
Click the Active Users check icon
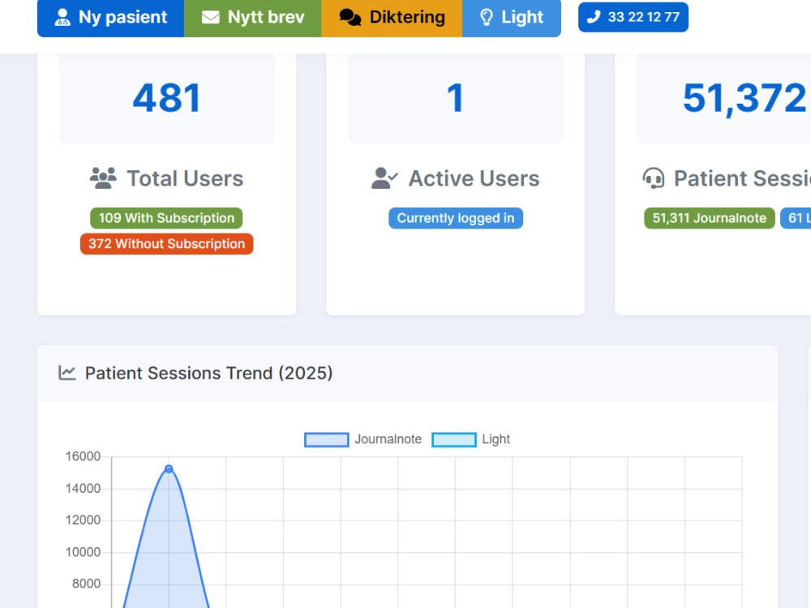[x=384, y=178]
